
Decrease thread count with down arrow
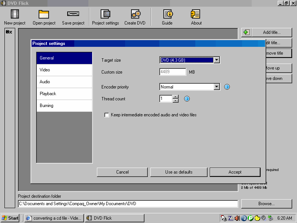pos(176,100)
